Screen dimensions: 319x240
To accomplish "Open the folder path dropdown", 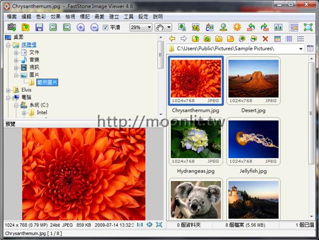I will tap(301, 49).
